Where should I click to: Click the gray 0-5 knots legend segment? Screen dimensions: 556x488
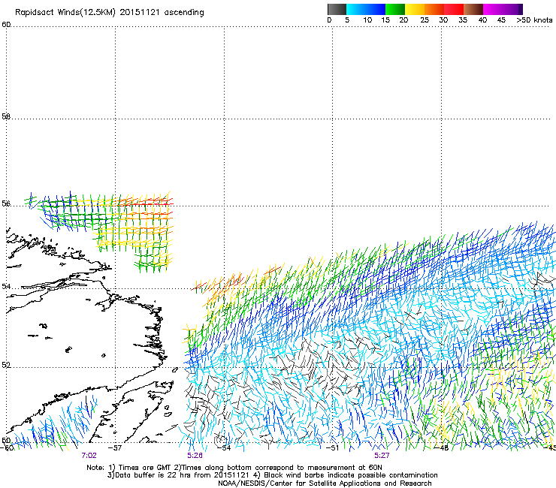[337, 9]
